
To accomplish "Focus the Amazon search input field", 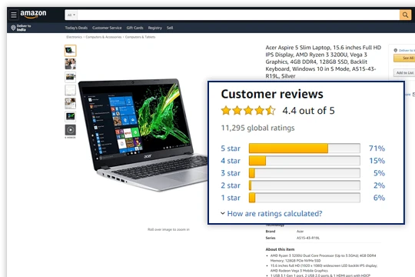I will click(x=238, y=15).
